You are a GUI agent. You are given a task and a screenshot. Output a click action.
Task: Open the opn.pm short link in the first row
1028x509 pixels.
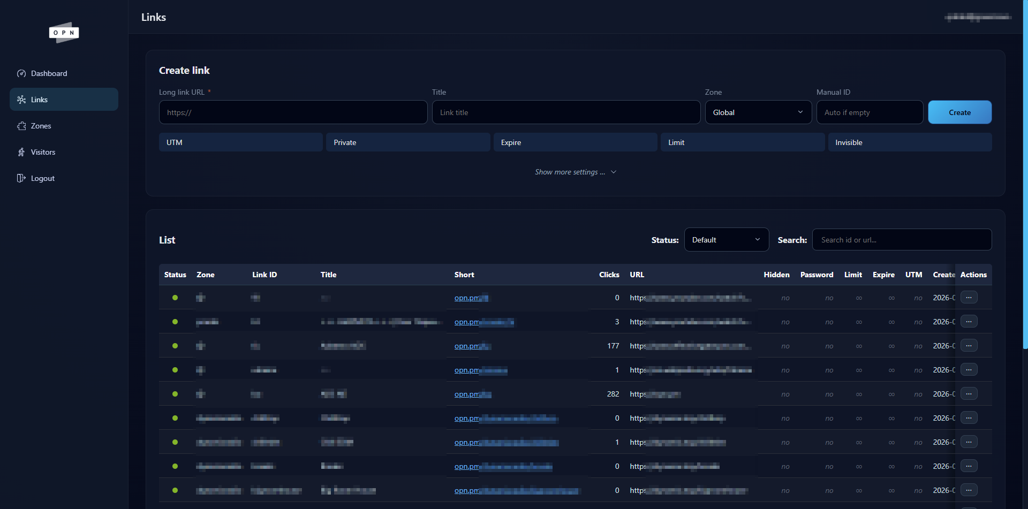tap(471, 298)
